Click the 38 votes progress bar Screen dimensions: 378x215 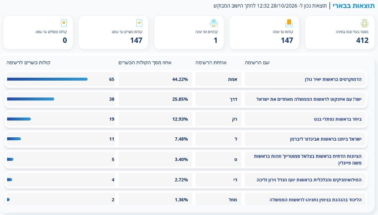pos(31,99)
